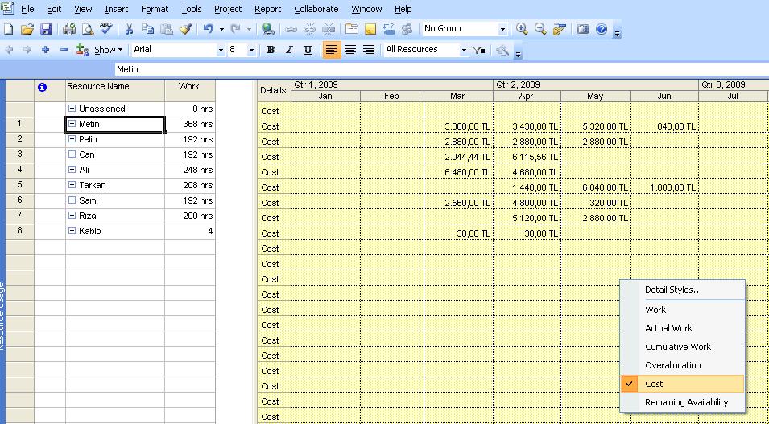
Task: Select Remaining Availability from context menu
Action: pyautogui.click(x=686, y=402)
